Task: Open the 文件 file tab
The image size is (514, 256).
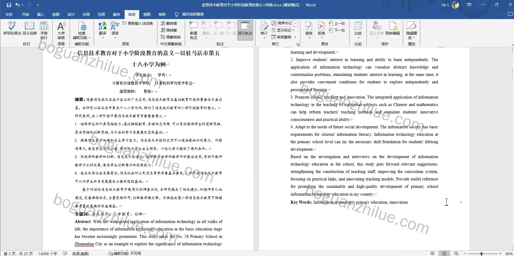Action: point(9,14)
